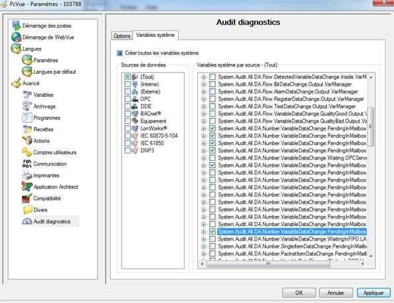
Task: Select the Avancé section icon
Action: (x=16, y=83)
